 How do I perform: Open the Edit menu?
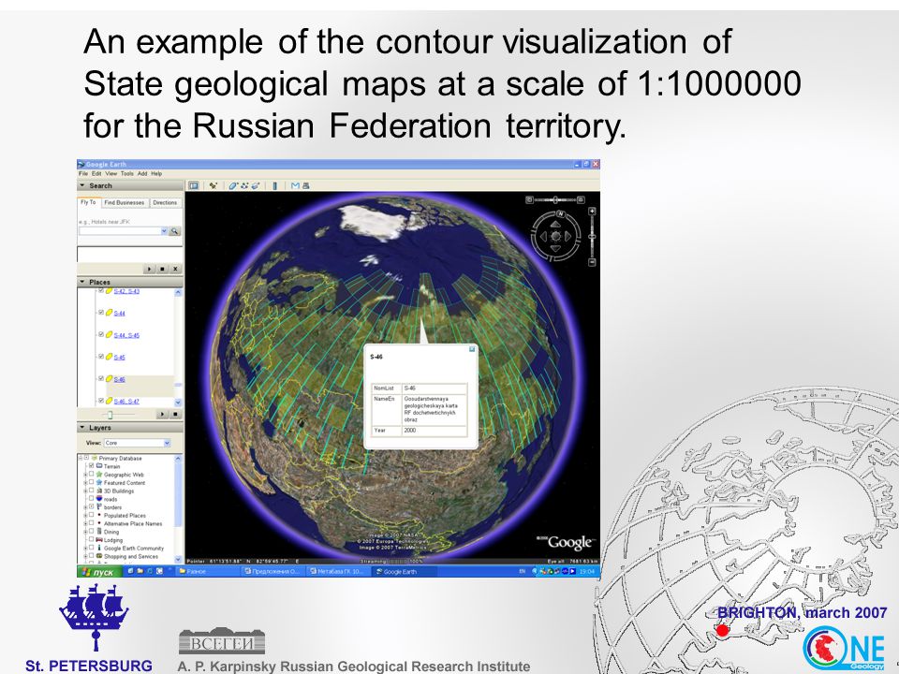(x=96, y=174)
